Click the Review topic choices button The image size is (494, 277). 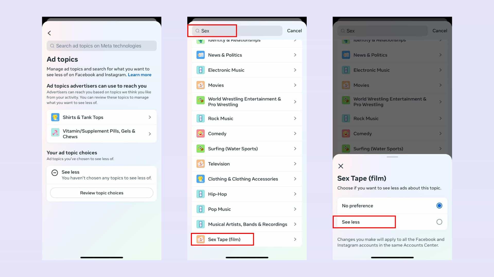101,193
